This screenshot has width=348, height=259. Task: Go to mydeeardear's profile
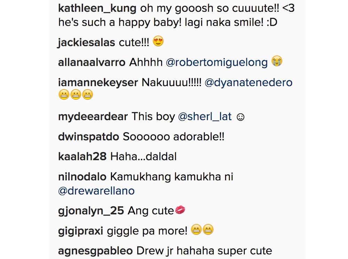(93, 116)
